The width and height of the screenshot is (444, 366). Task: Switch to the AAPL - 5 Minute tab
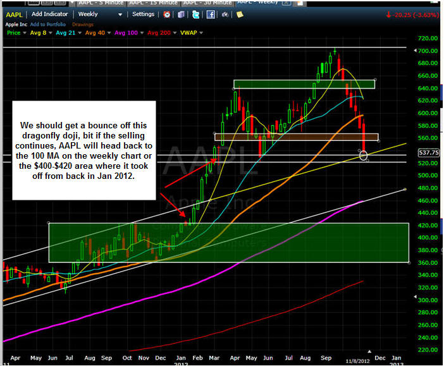pyautogui.click(x=101, y=3)
